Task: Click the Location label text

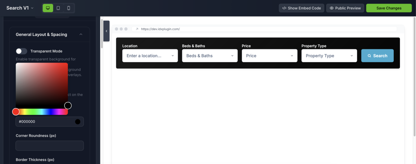Action: click(x=130, y=46)
